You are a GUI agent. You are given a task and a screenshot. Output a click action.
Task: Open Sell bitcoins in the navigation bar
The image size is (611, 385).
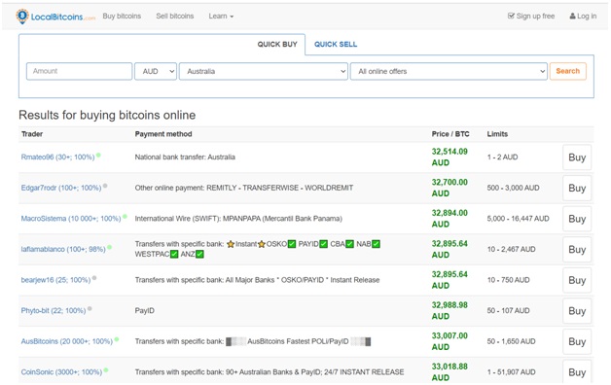pyautogui.click(x=175, y=16)
